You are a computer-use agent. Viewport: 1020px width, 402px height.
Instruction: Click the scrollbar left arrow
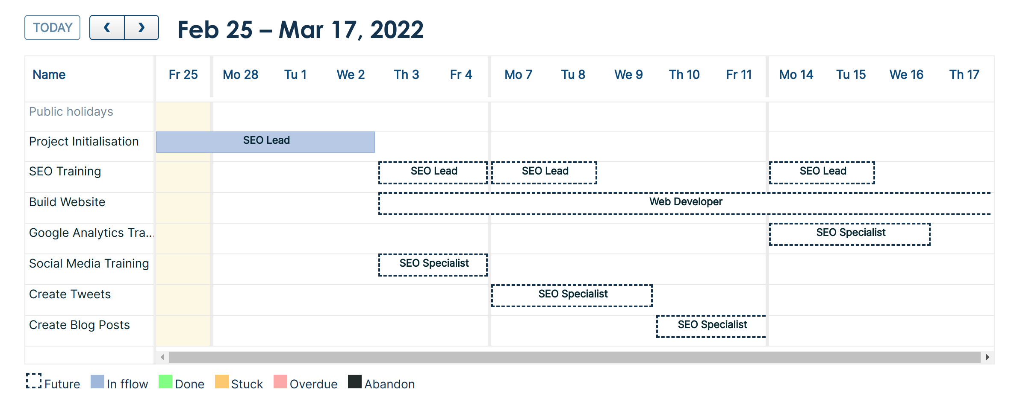coord(162,357)
